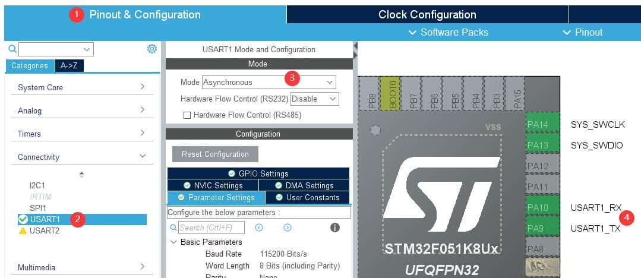
Task: Select the A->Z view tab
Action: 69,65
